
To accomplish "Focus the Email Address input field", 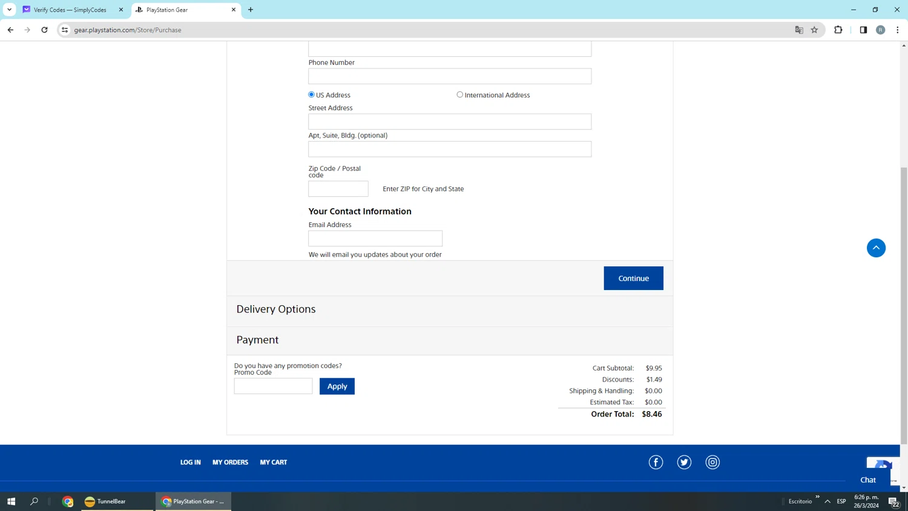I will click(375, 238).
